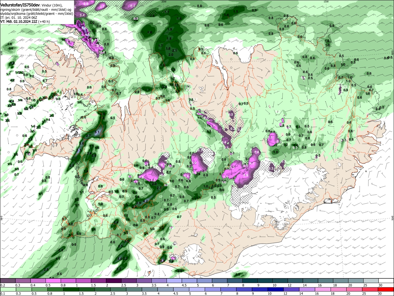Viewport: 394px width, 296px height.
Task: Pick the rain legend swatch starting at 2
Action: click(x=102, y=289)
